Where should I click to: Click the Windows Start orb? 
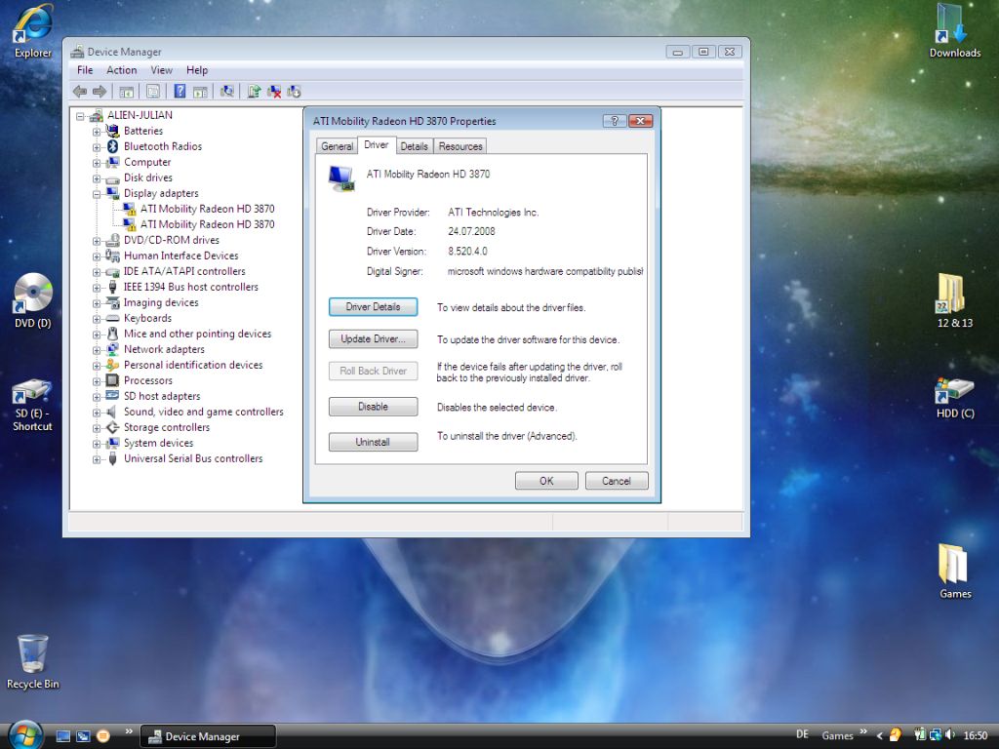25,735
